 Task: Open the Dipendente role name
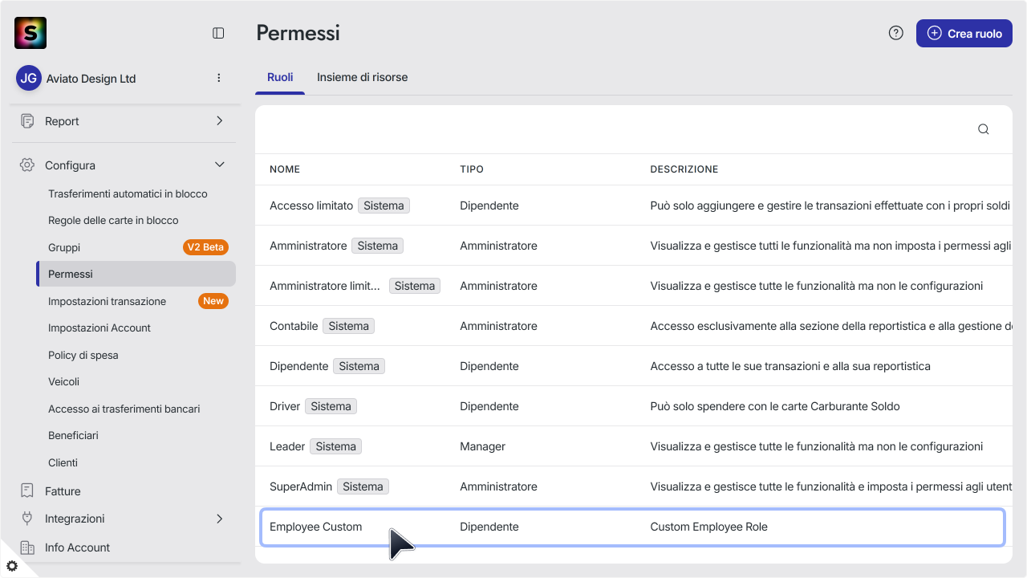click(298, 366)
